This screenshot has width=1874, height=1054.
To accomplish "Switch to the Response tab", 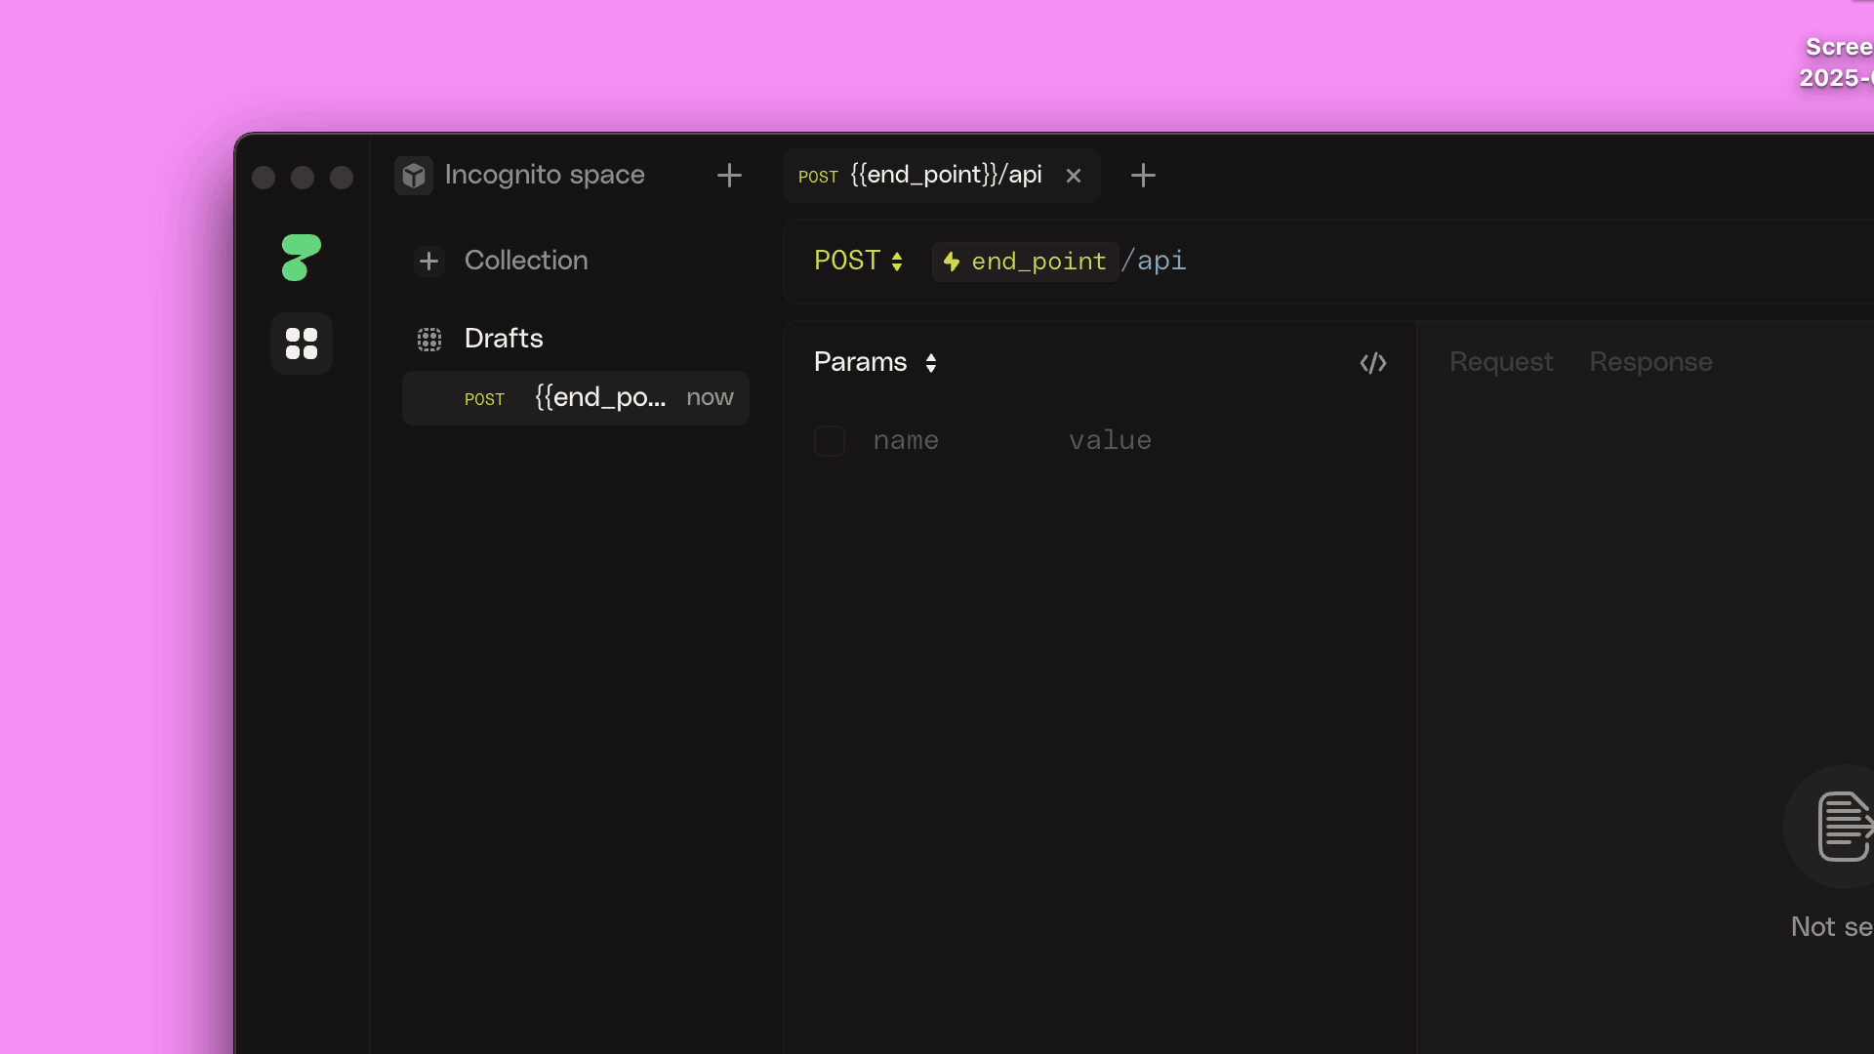I will [x=1651, y=363].
